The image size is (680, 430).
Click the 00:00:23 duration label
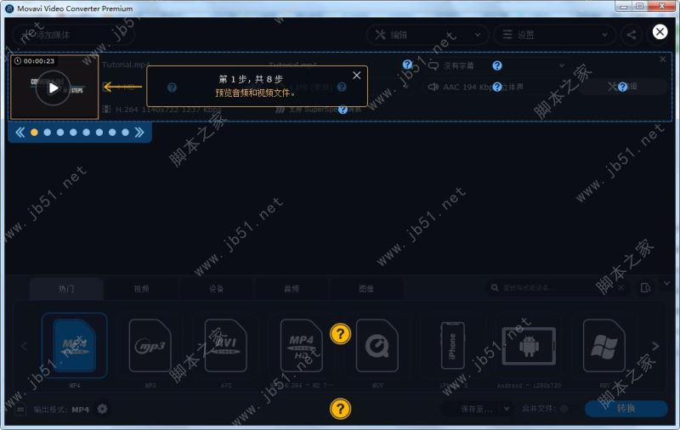35,61
